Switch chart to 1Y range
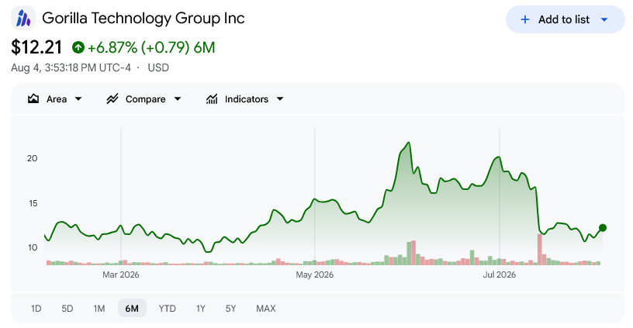Viewport: 633px width, 328px height. pos(201,309)
